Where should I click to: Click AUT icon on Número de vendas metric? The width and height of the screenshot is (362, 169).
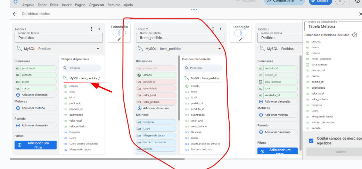(139, 142)
